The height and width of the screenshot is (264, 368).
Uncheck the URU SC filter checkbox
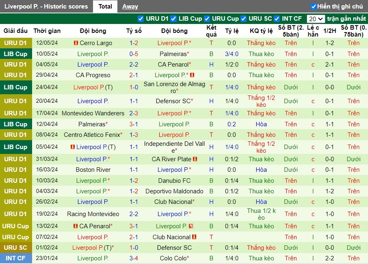tap(243, 19)
